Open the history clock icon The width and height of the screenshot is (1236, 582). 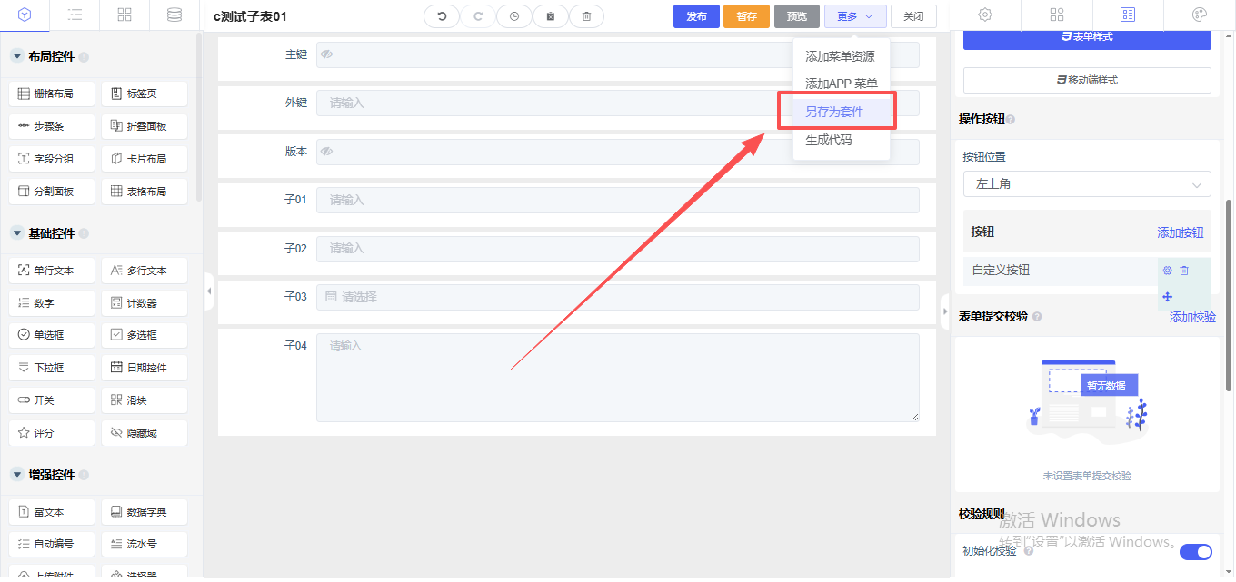point(514,16)
